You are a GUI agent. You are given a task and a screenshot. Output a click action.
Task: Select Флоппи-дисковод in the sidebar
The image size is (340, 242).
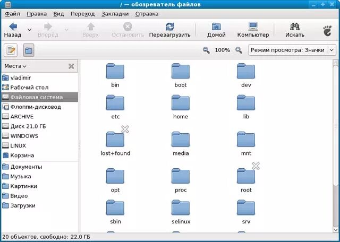pyautogui.click(x=39, y=107)
